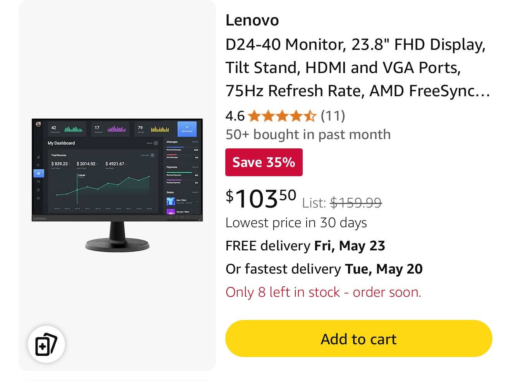Click the add-to-compare cards icon

pyautogui.click(x=46, y=344)
